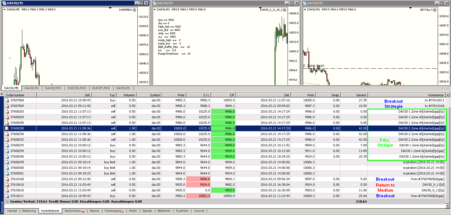The width and height of the screenshot is (451, 215).
Task: Click the buy order icon for 37607868
Action: point(7,100)
